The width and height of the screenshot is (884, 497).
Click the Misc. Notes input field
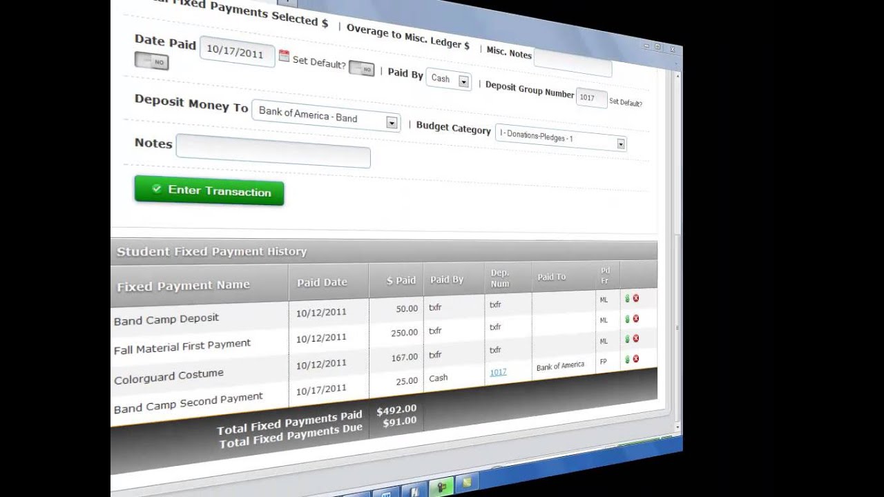click(573, 63)
